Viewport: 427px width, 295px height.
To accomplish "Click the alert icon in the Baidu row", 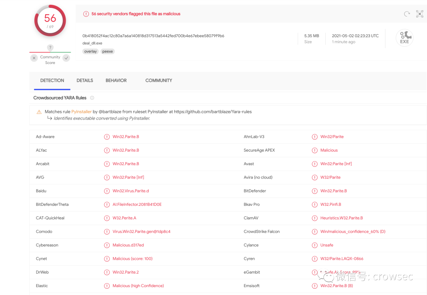I will [x=107, y=191].
